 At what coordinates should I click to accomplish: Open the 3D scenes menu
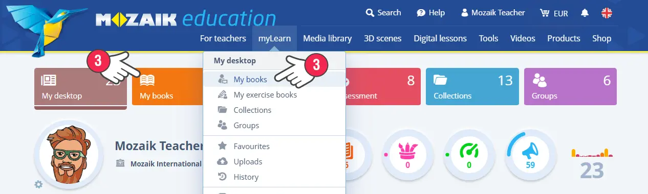point(382,38)
